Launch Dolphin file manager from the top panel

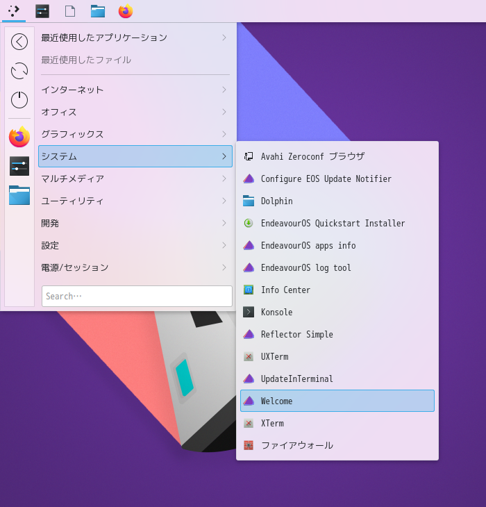click(x=98, y=11)
